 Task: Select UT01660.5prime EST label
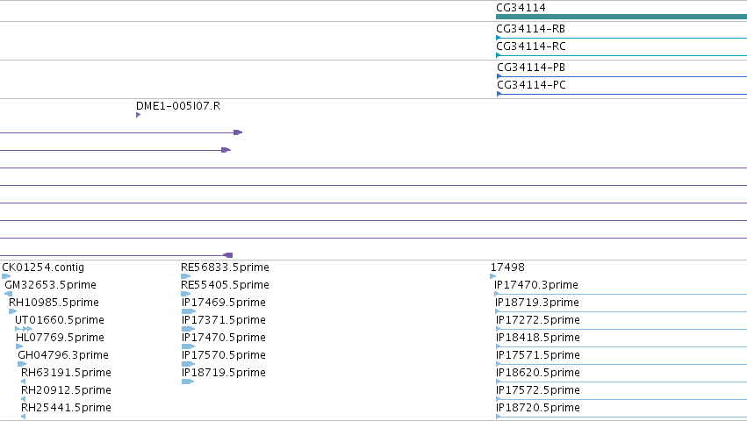coord(60,320)
